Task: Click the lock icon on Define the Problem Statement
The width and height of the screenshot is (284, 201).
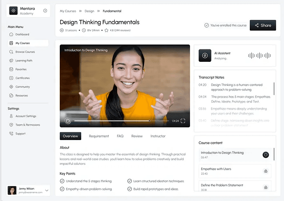Action: [x=266, y=187]
